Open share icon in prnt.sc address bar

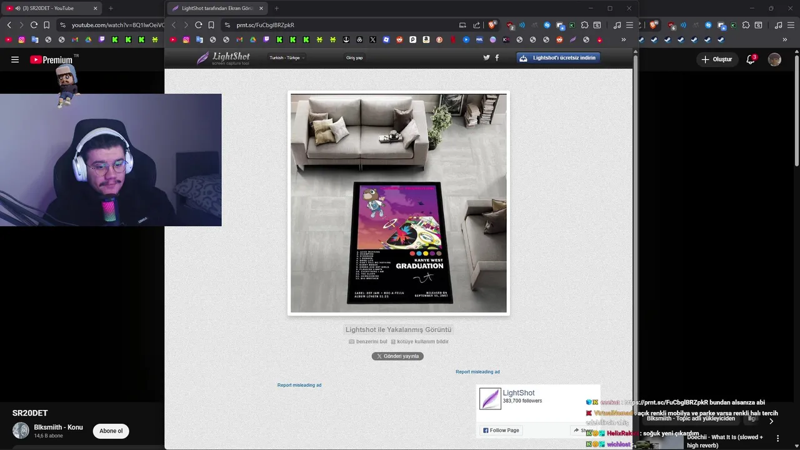[x=476, y=25]
